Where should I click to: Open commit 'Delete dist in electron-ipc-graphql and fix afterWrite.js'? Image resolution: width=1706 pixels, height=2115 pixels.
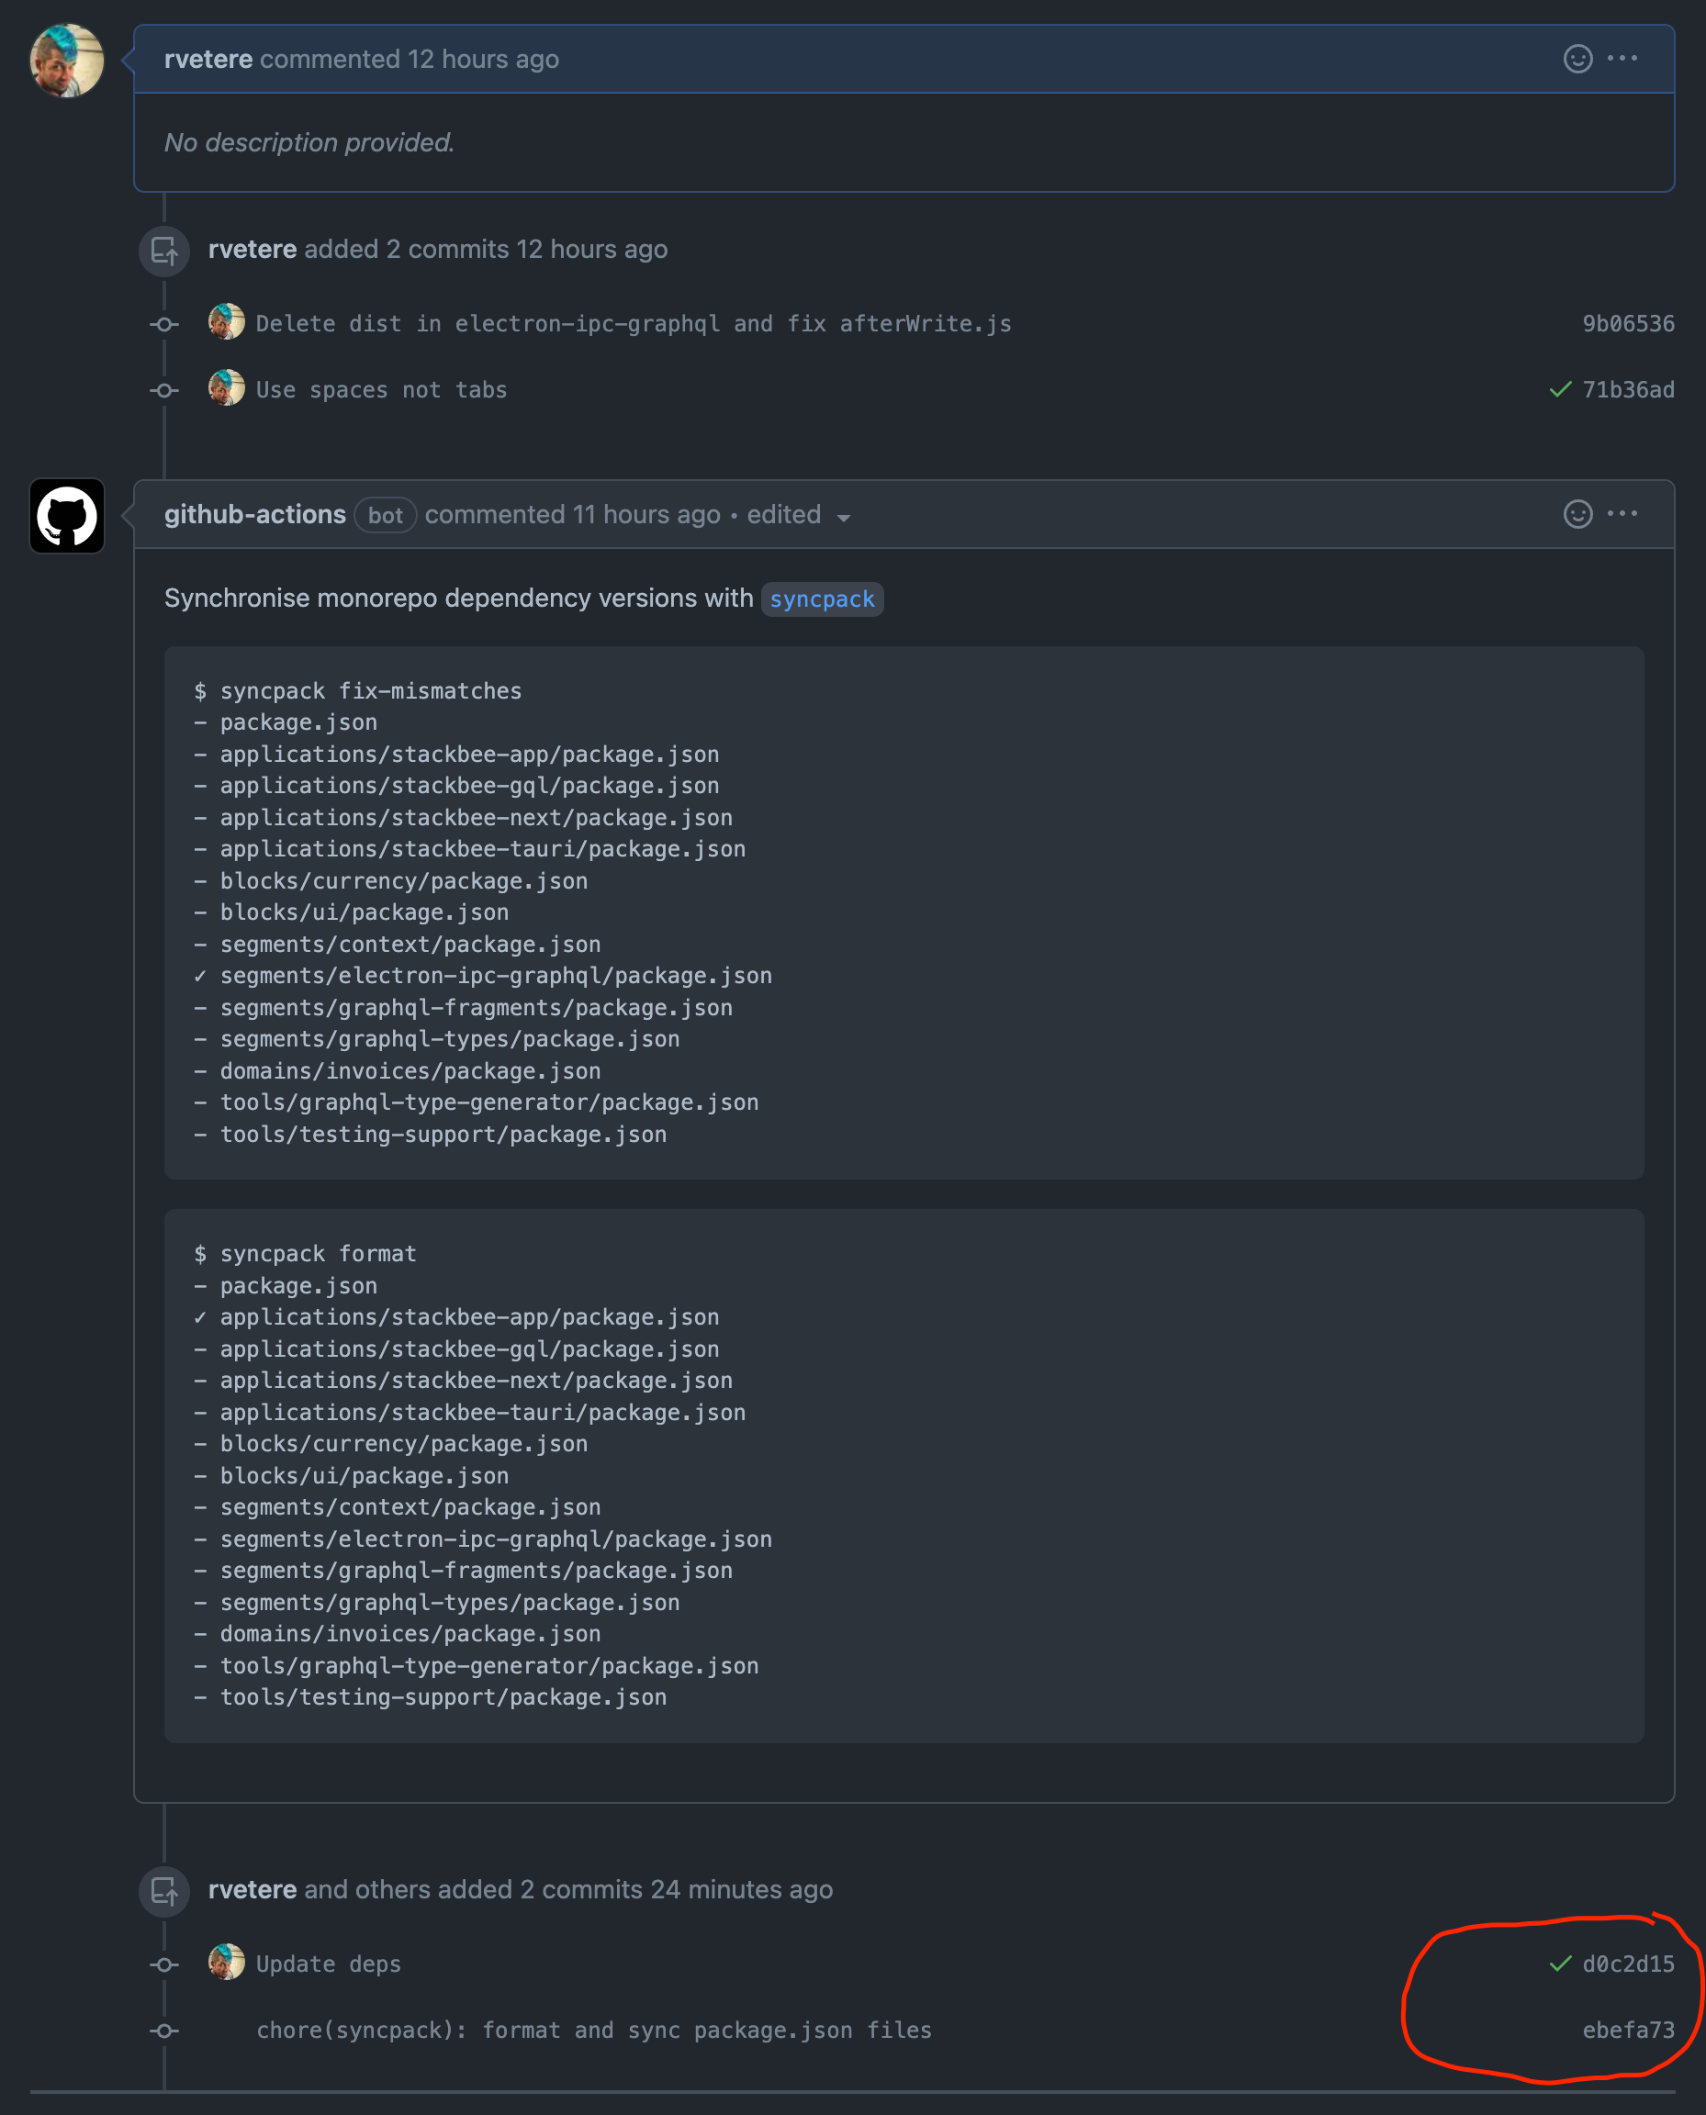click(634, 324)
